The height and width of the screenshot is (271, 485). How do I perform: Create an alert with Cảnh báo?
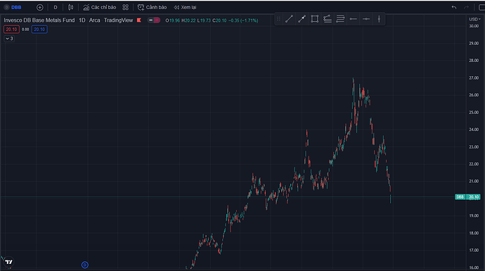(x=152, y=7)
